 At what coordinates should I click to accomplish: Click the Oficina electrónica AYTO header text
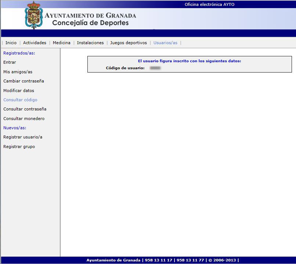point(210,4)
